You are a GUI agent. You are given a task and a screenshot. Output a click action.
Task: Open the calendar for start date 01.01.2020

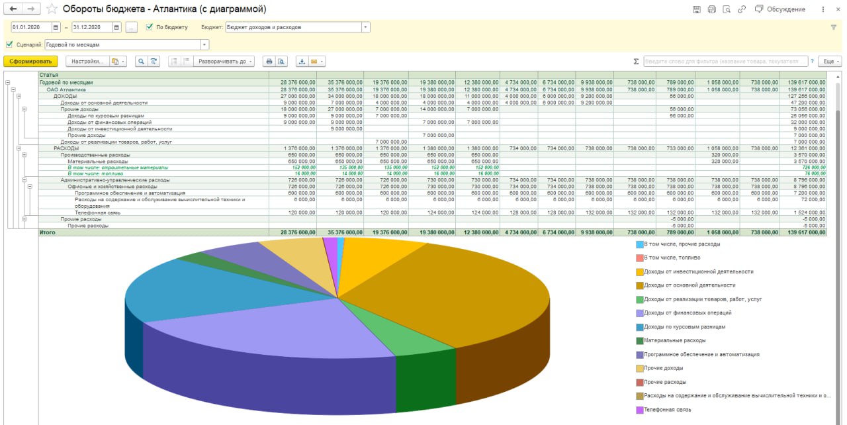tap(56, 27)
